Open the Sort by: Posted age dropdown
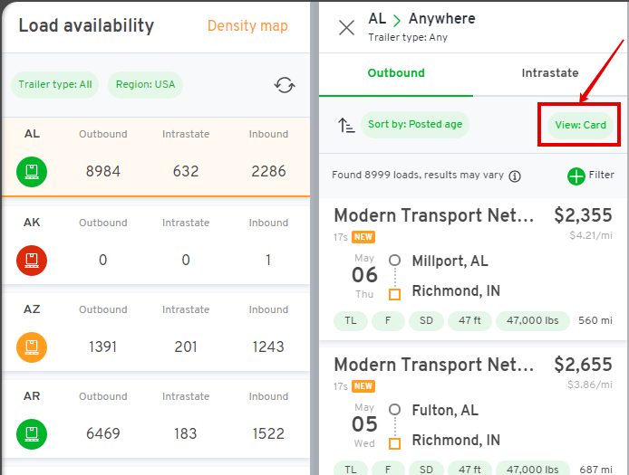This screenshot has height=475, width=629. (x=415, y=125)
